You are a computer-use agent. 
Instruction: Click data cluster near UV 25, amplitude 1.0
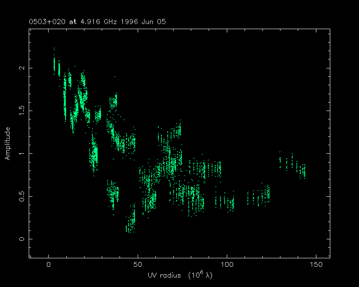(x=94, y=154)
